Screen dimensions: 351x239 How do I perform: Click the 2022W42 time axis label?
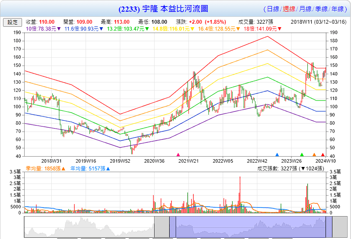coord(257,161)
